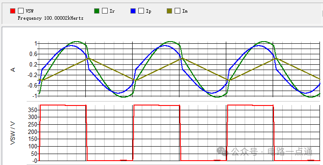Click the red VSW color swatch
Image resolution: width=323 pixels, height=165 pixels.
[13, 11]
